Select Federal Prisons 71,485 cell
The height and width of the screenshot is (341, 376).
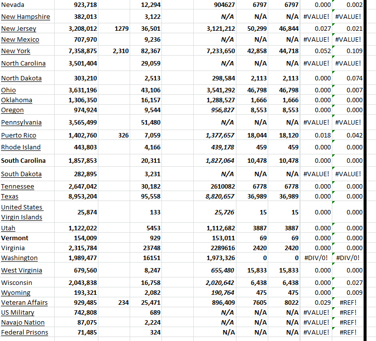click(76, 333)
